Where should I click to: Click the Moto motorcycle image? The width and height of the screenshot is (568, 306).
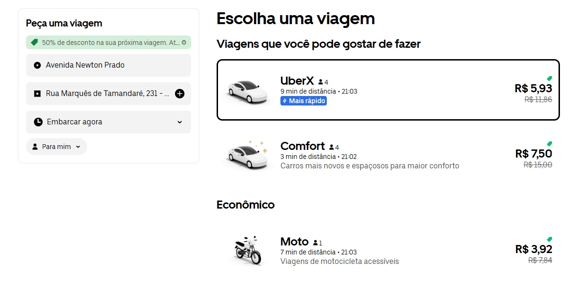[248, 250]
